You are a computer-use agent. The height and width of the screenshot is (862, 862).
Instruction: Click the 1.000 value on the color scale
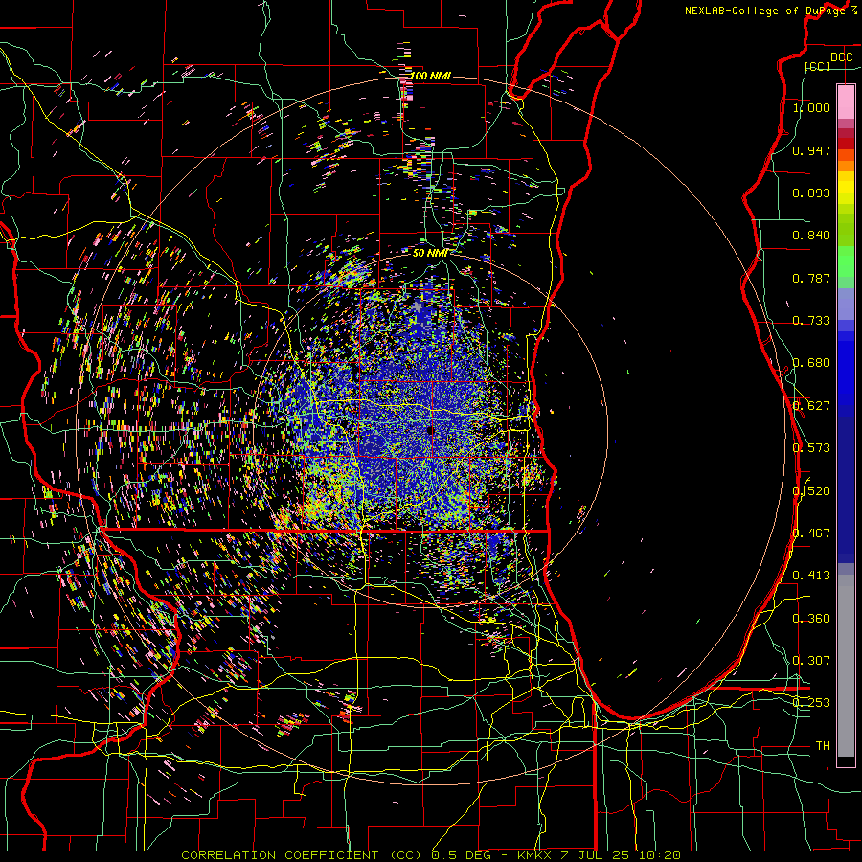coord(811,107)
